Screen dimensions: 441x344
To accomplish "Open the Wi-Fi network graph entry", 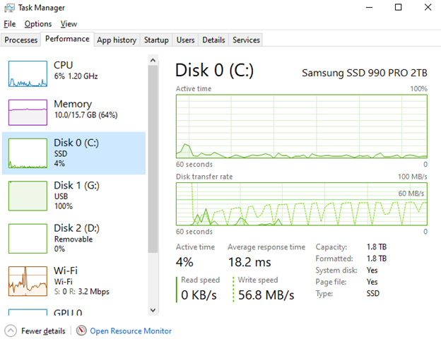I will [73, 281].
